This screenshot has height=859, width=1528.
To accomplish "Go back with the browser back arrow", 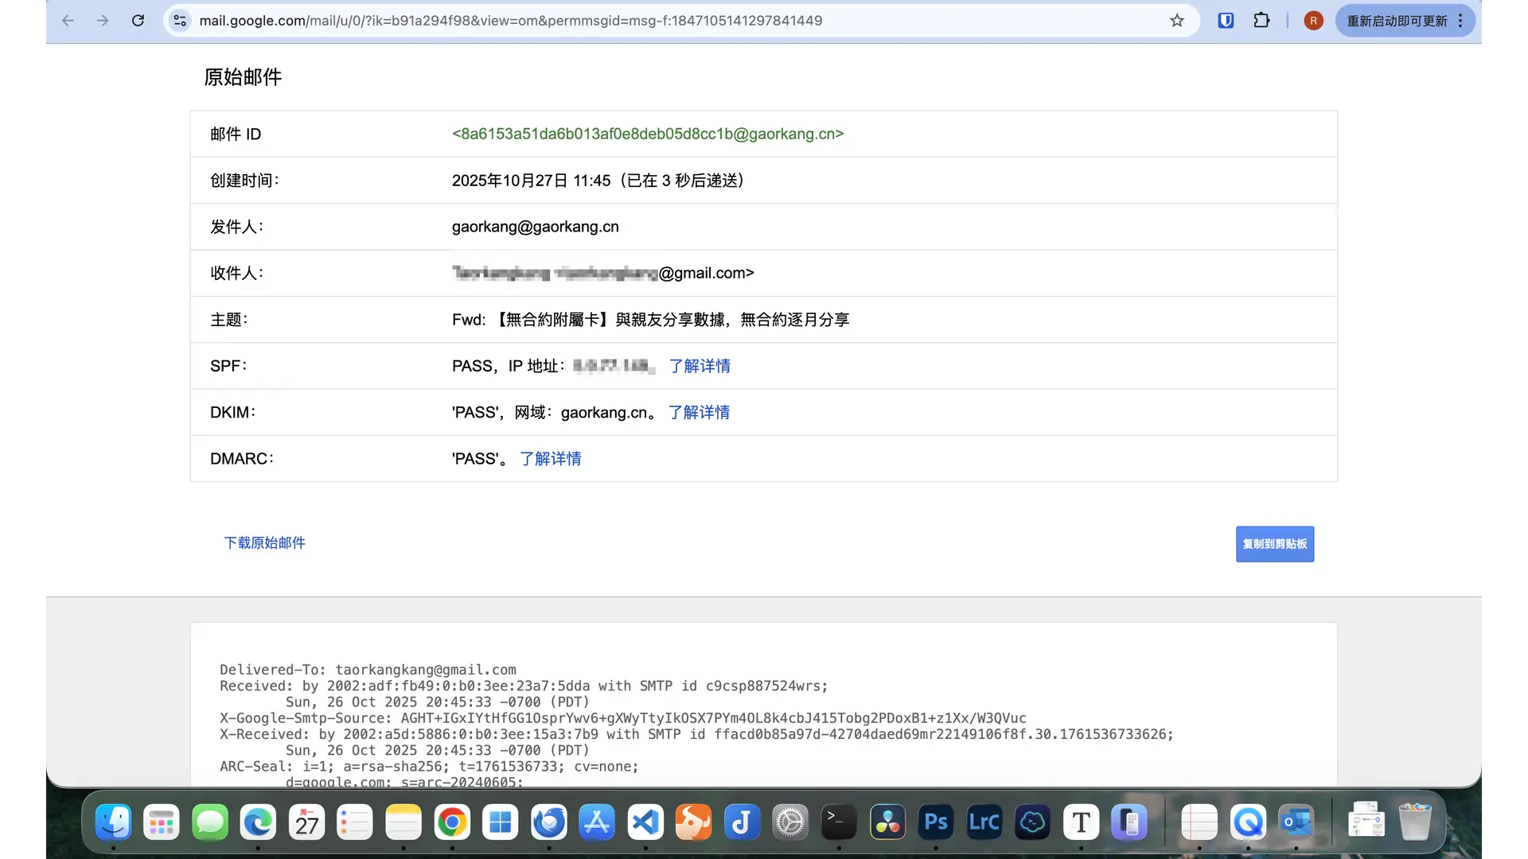I will tap(68, 21).
